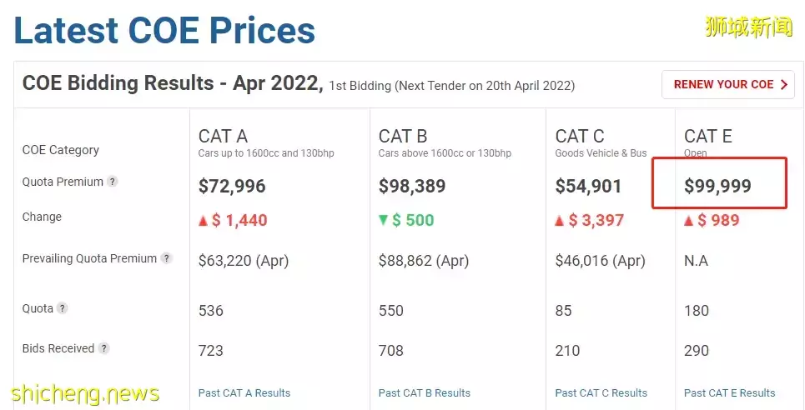This screenshot has width=805, height=410.
Task: Click the CAT C $54,901 premium value
Action: (589, 186)
